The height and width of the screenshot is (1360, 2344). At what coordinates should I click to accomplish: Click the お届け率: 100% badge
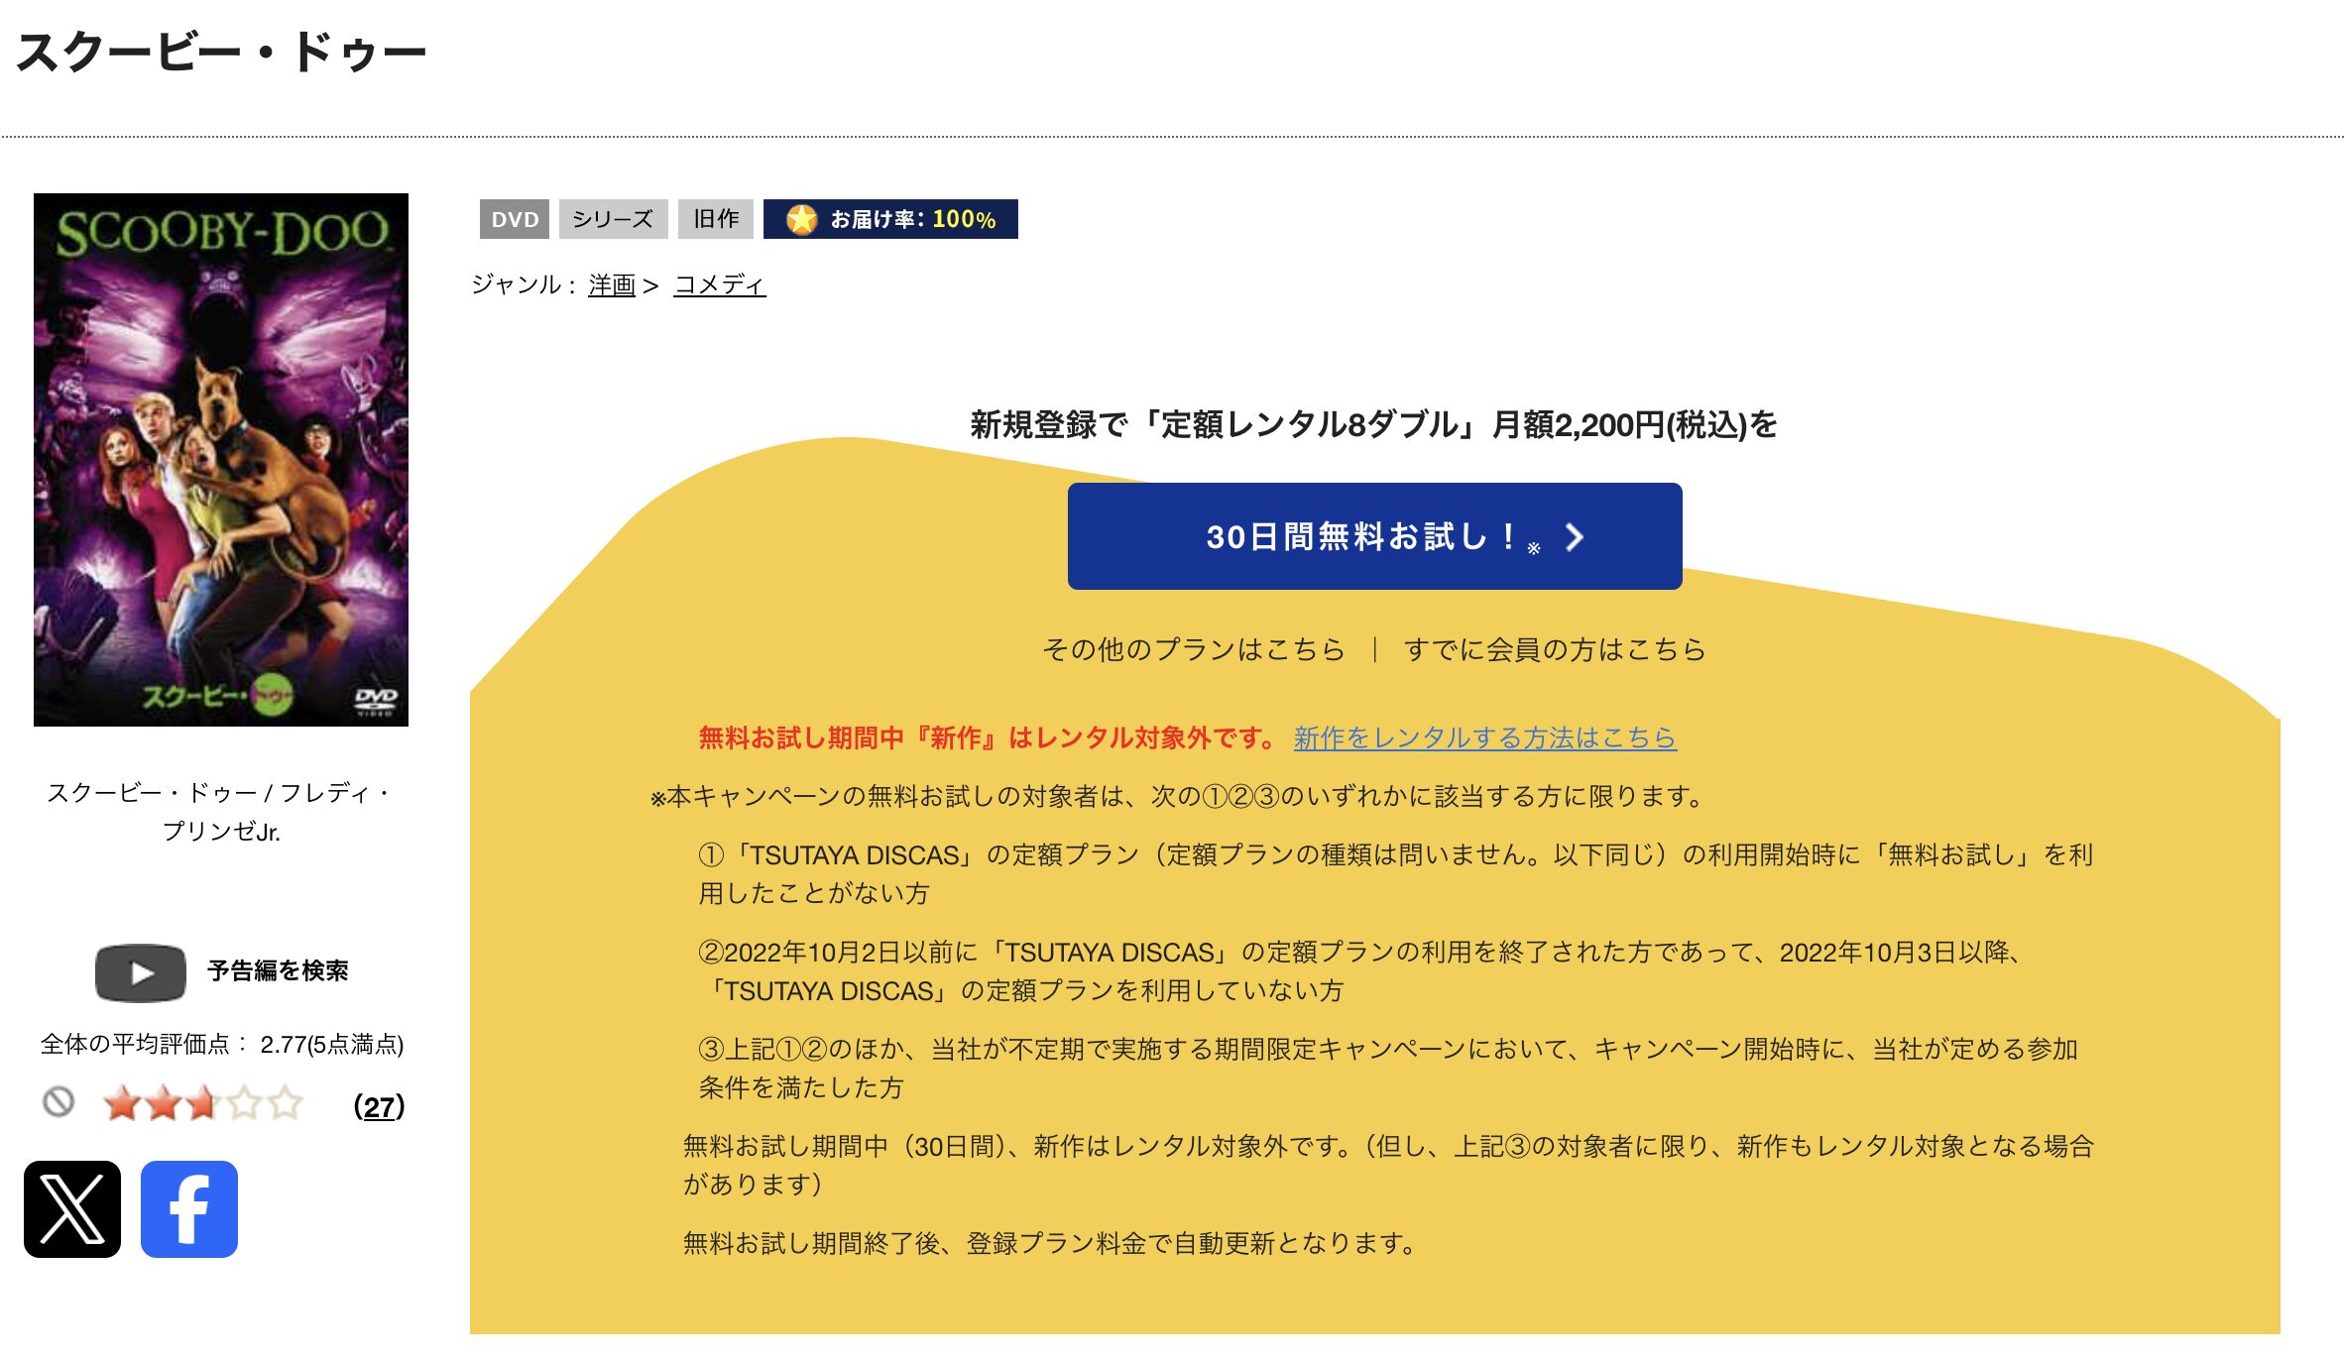coord(890,219)
